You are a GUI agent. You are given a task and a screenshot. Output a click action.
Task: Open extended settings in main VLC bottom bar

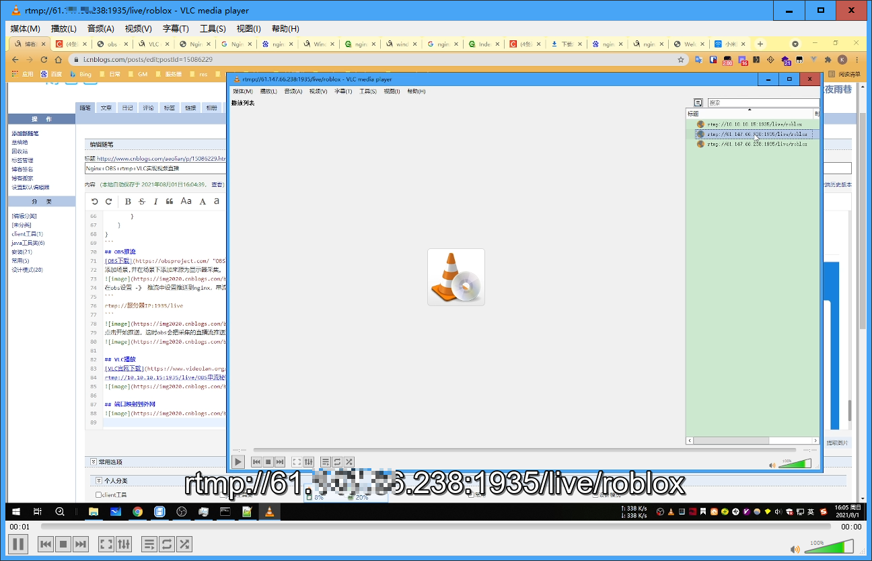click(x=124, y=544)
